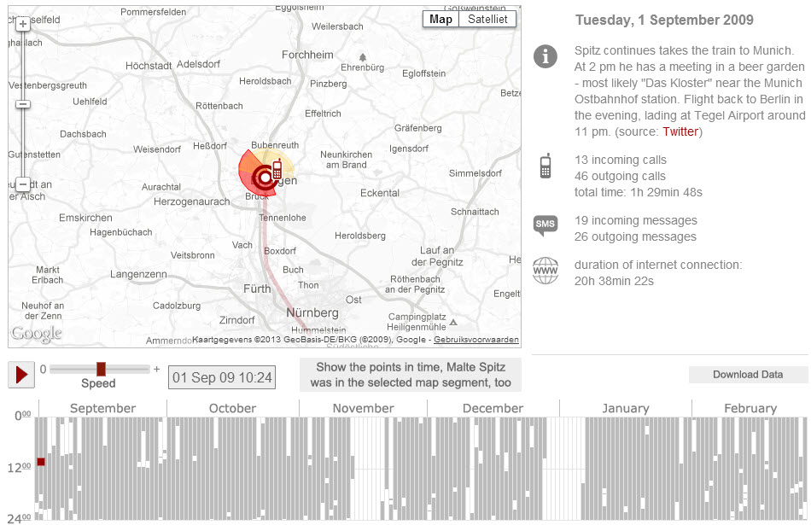The height and width of the screenshot is (525, 811).
Task: Click the '46 outgoing calls' text
Action: point(620,176)
